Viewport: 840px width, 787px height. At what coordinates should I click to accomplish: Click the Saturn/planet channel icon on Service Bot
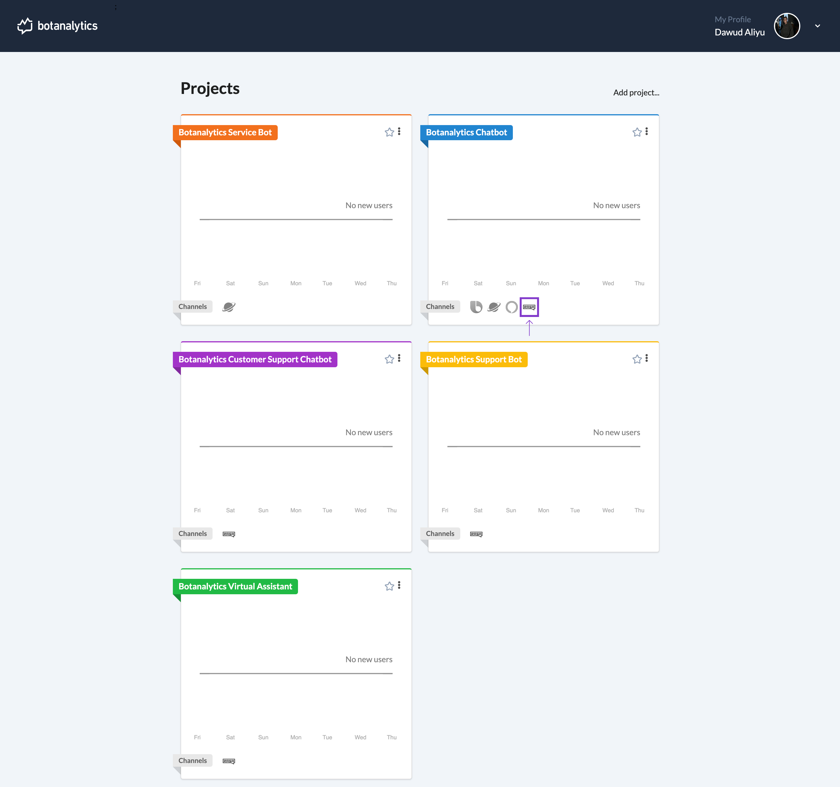pyautogui.click(x=228, y=306)
